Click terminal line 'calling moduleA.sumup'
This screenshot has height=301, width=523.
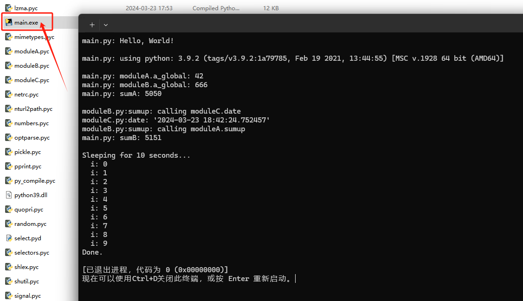163,129
